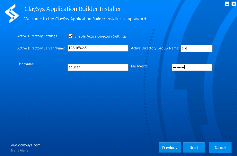
Task: Click the welcome setup wizard subtitle
Action: click(x=85, y=19)
